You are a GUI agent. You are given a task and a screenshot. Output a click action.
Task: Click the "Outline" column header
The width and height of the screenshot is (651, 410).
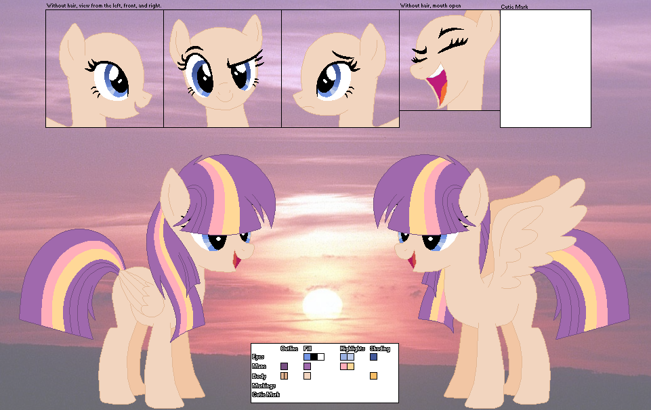pos(289,348)
